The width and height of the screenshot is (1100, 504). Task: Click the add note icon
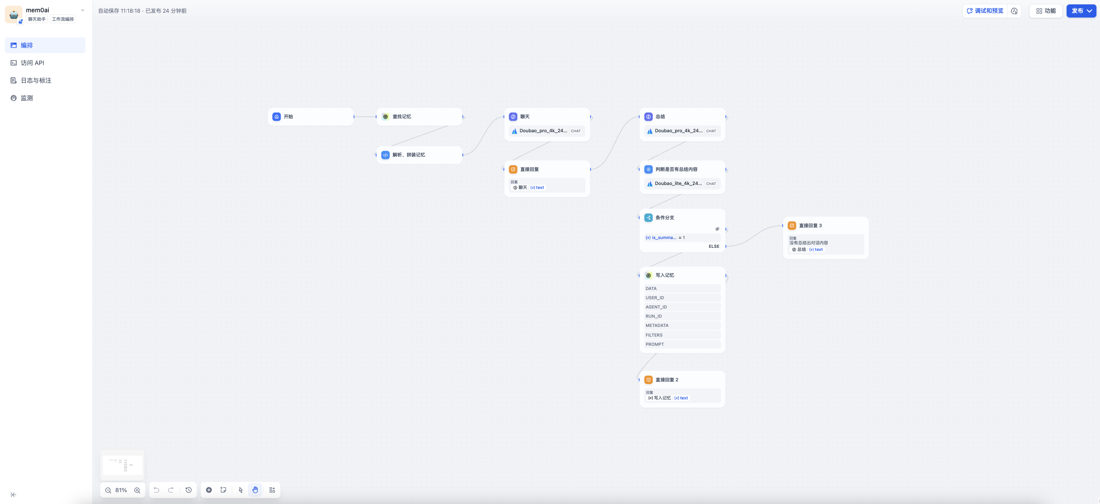coord(223,490)
